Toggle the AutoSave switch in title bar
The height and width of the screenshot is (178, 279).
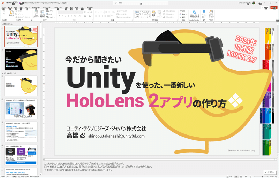(x=16, y=3)
